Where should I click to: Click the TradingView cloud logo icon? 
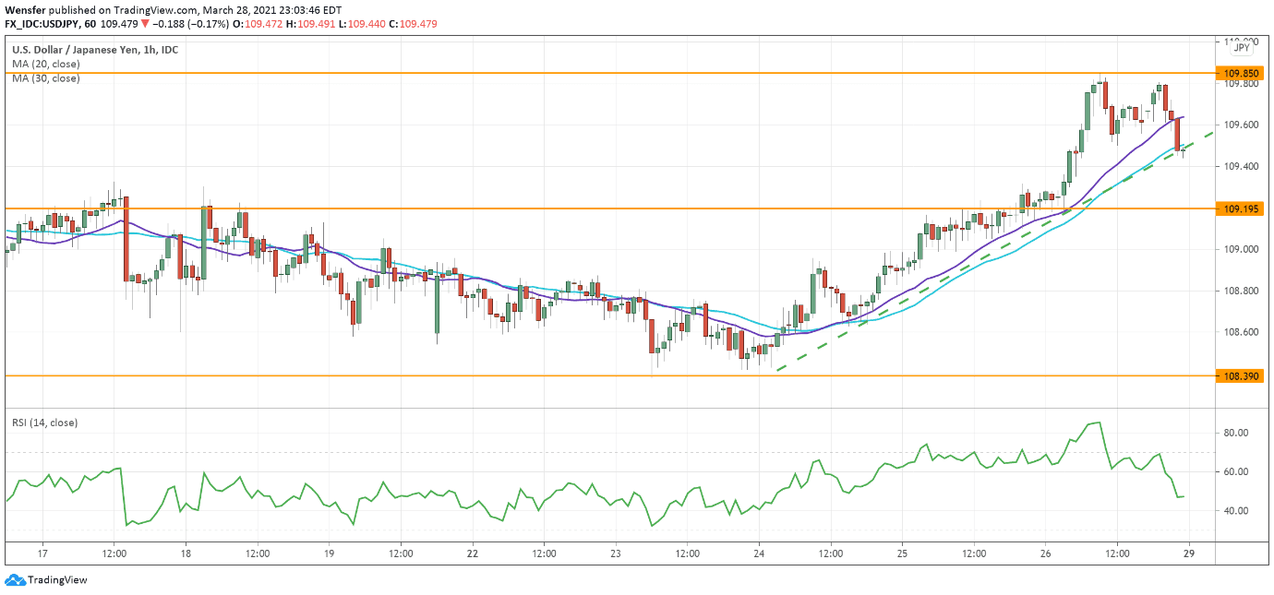tap(15, 580)
